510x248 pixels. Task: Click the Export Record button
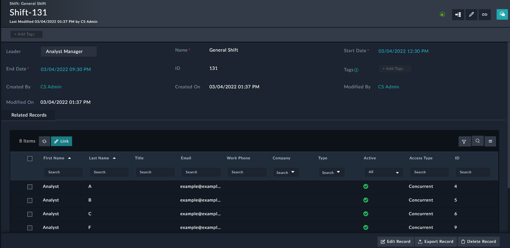435,241
